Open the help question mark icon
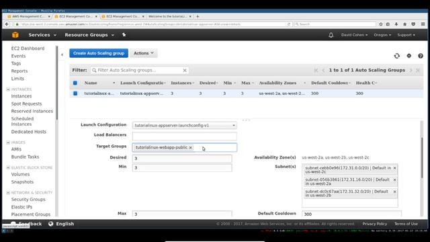 [x=421, y=56]
